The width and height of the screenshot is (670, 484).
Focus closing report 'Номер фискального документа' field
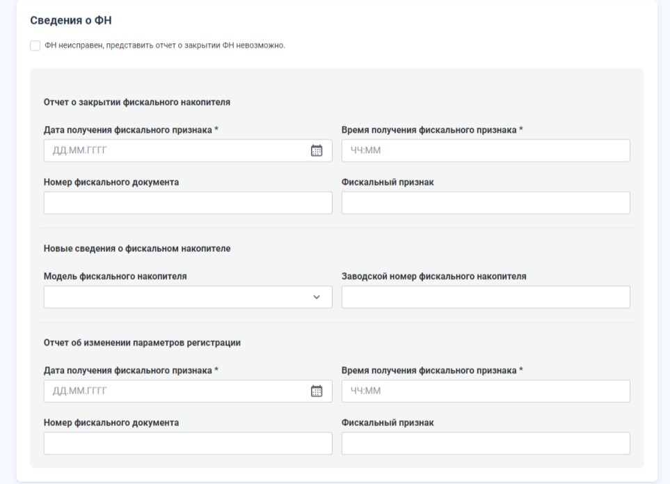(x=188, y=203)
